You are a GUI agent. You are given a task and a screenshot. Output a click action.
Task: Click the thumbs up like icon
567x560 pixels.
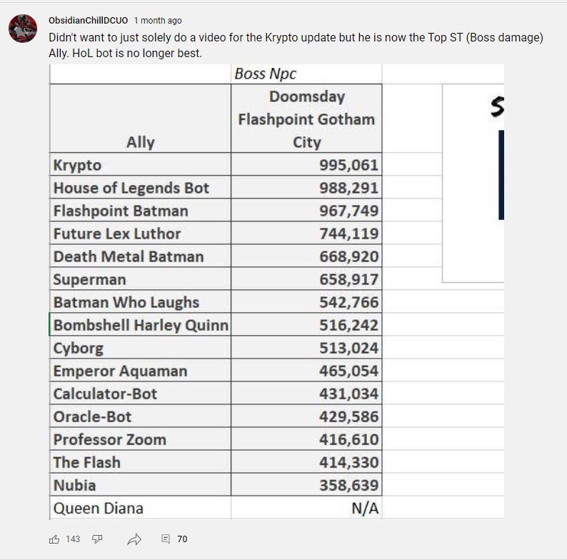point(54,539)
